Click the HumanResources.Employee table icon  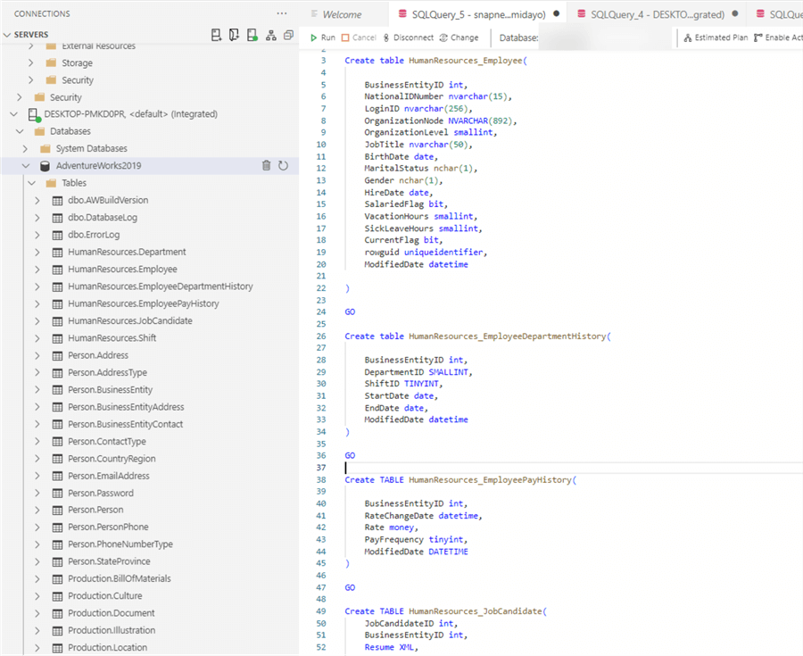point(57,270)
